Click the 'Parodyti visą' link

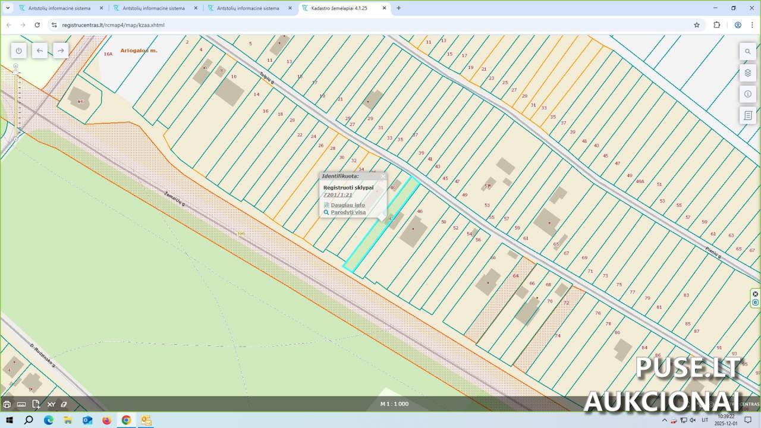[348, 212]
